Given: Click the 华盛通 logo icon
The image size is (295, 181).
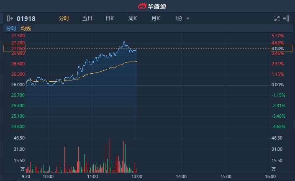Looking at the screenshot, I should point(143,6).
